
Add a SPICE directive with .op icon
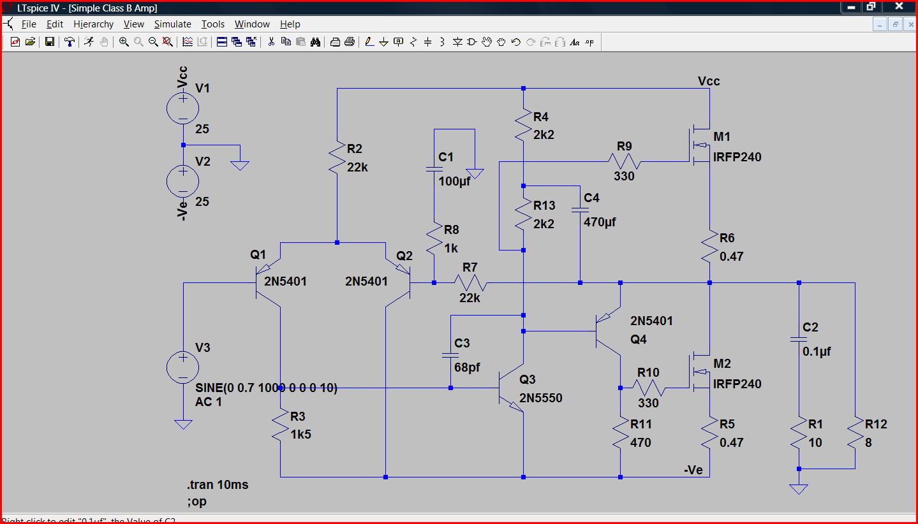589,42
